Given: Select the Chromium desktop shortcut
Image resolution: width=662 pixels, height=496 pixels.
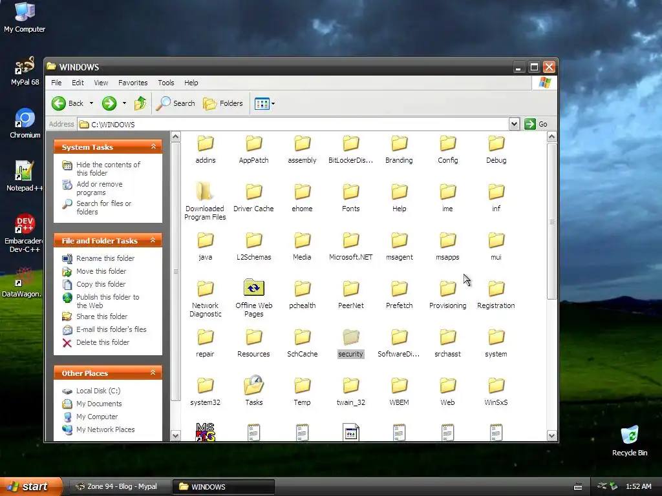Looking at the screenshot, I should pyautogui.click(x=25, y=123).
